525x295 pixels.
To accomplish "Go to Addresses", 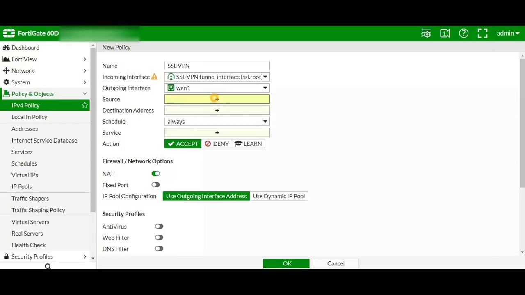I will tap(25, 129).
